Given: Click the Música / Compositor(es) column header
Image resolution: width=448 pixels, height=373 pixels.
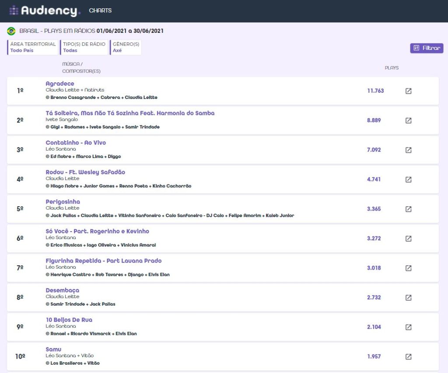Looking at the screenshot, I should 81,67.
